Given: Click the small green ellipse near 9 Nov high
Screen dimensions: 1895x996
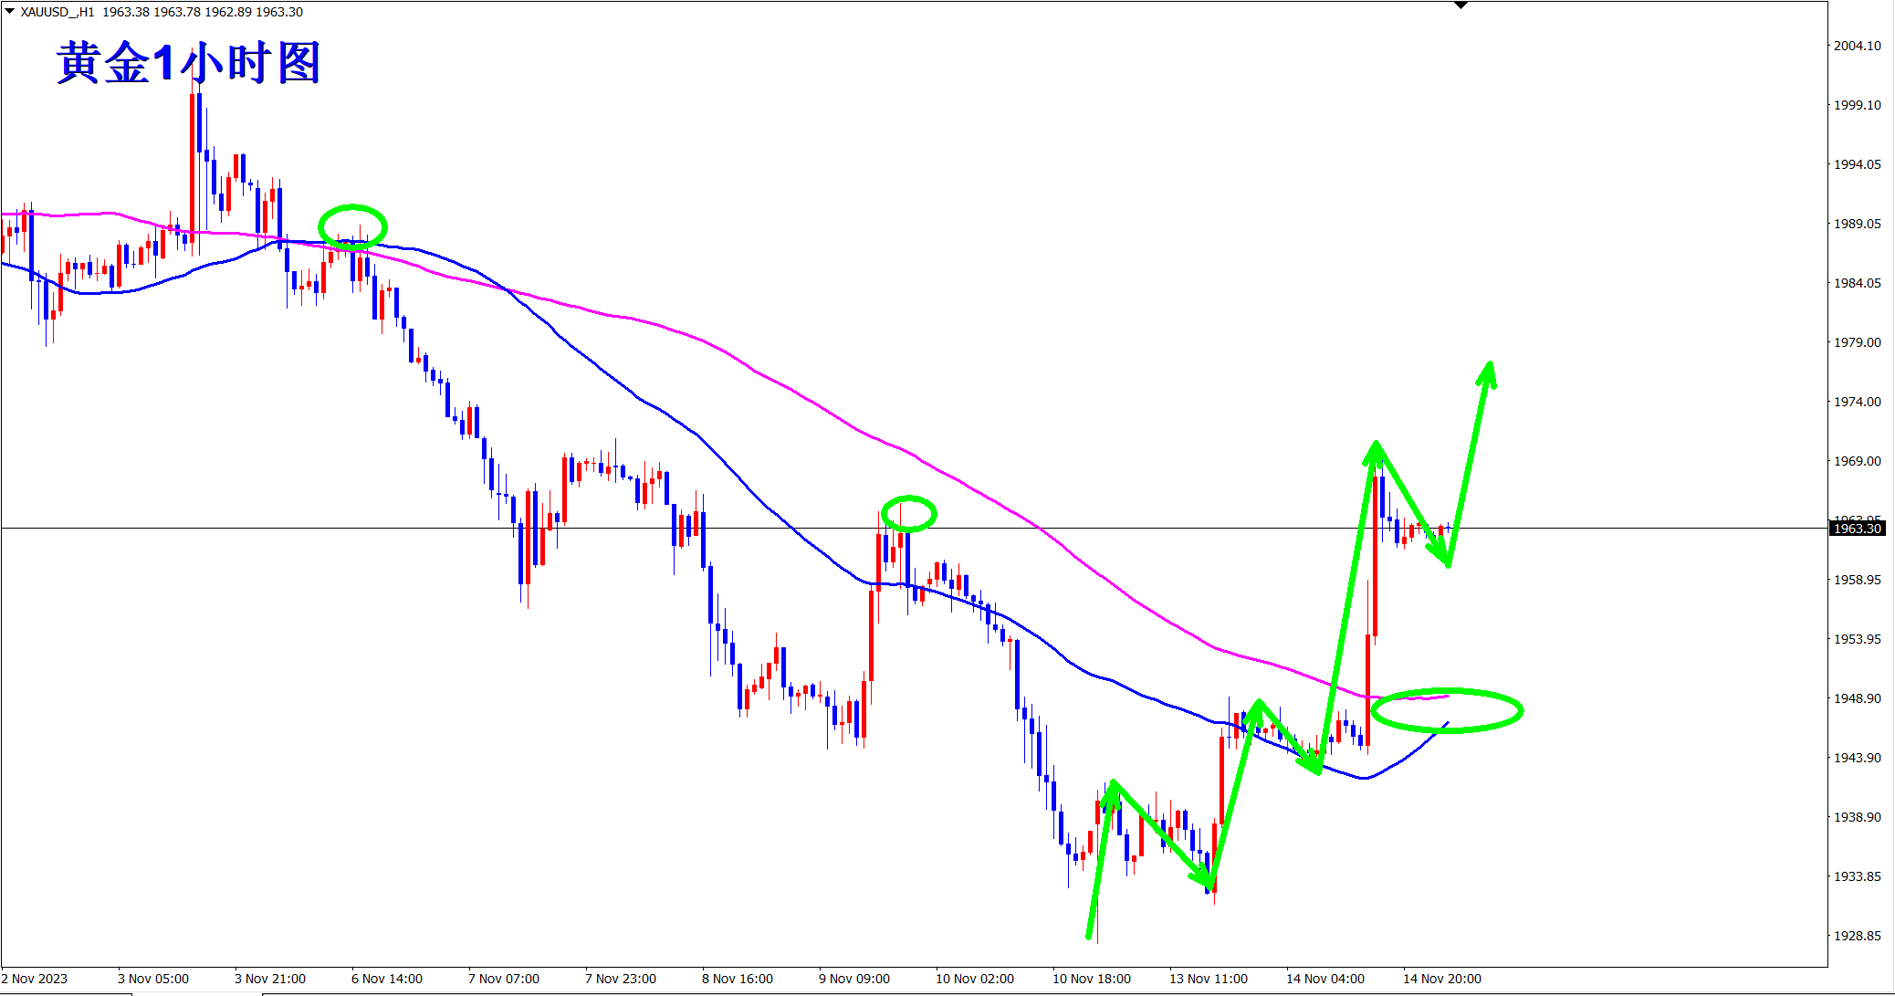Looking at the screenshot, I should 908,498.
